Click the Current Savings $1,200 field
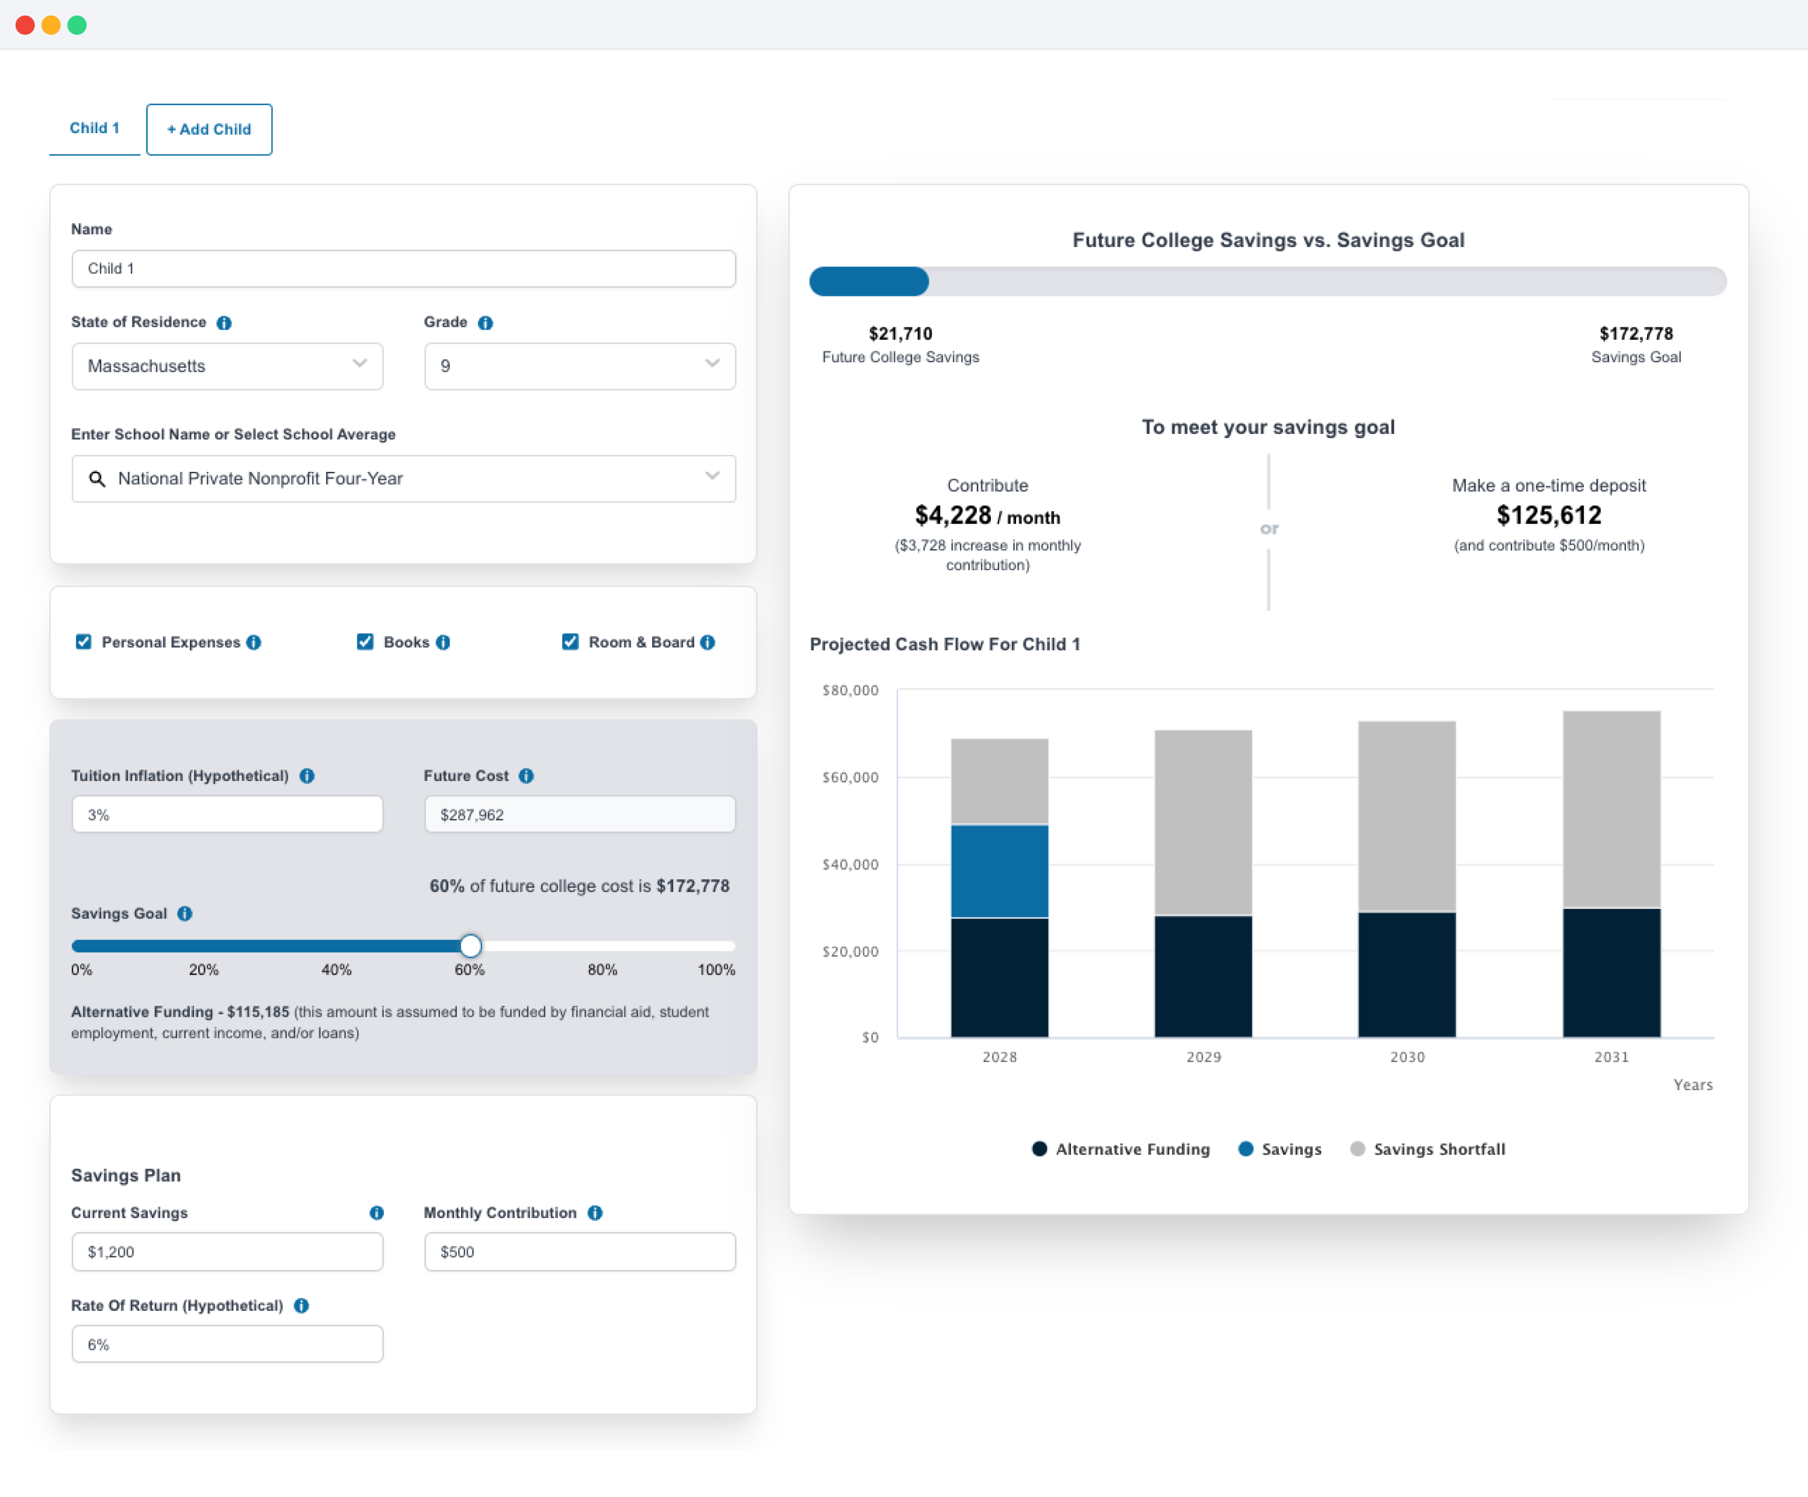The image size is (1808, 1497). click(227, 1252)
